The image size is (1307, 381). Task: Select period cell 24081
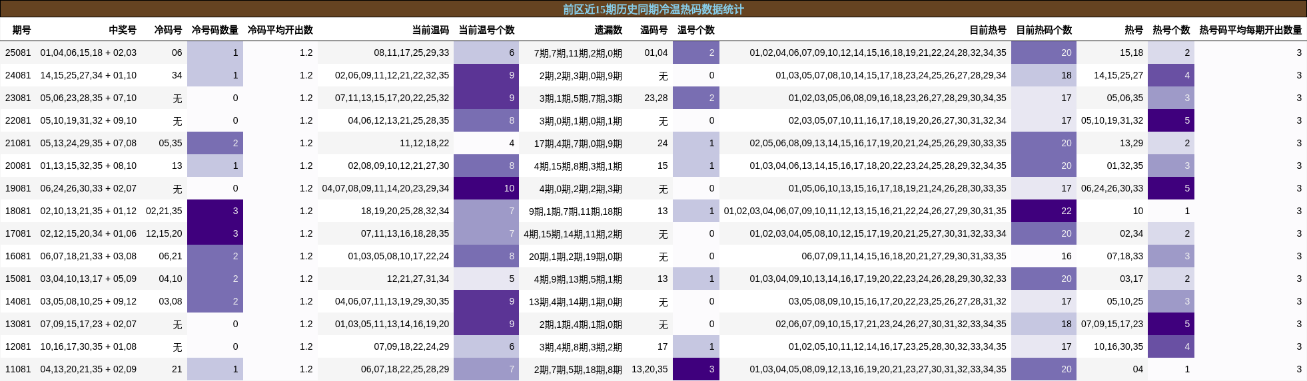click(x=18, y=75)
